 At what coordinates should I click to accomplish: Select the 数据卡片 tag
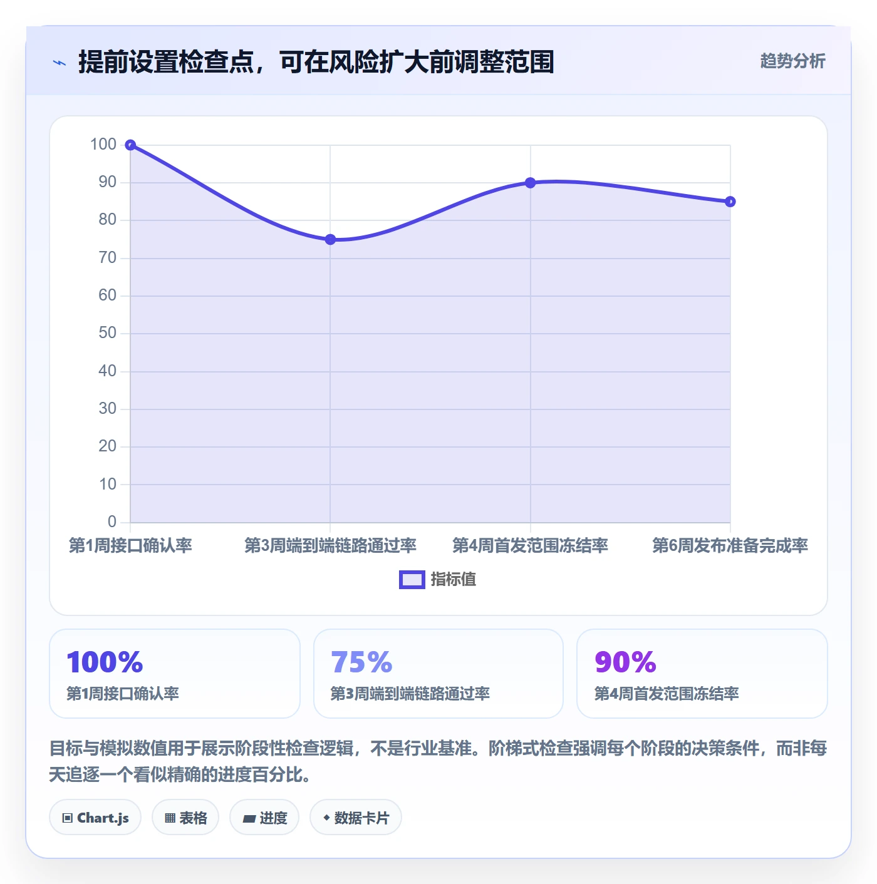point(356,817)
